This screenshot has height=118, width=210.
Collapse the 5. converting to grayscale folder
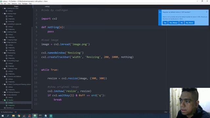3,24
